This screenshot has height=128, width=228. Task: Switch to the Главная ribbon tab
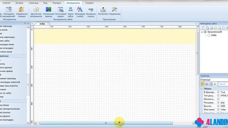click(6, 3)
